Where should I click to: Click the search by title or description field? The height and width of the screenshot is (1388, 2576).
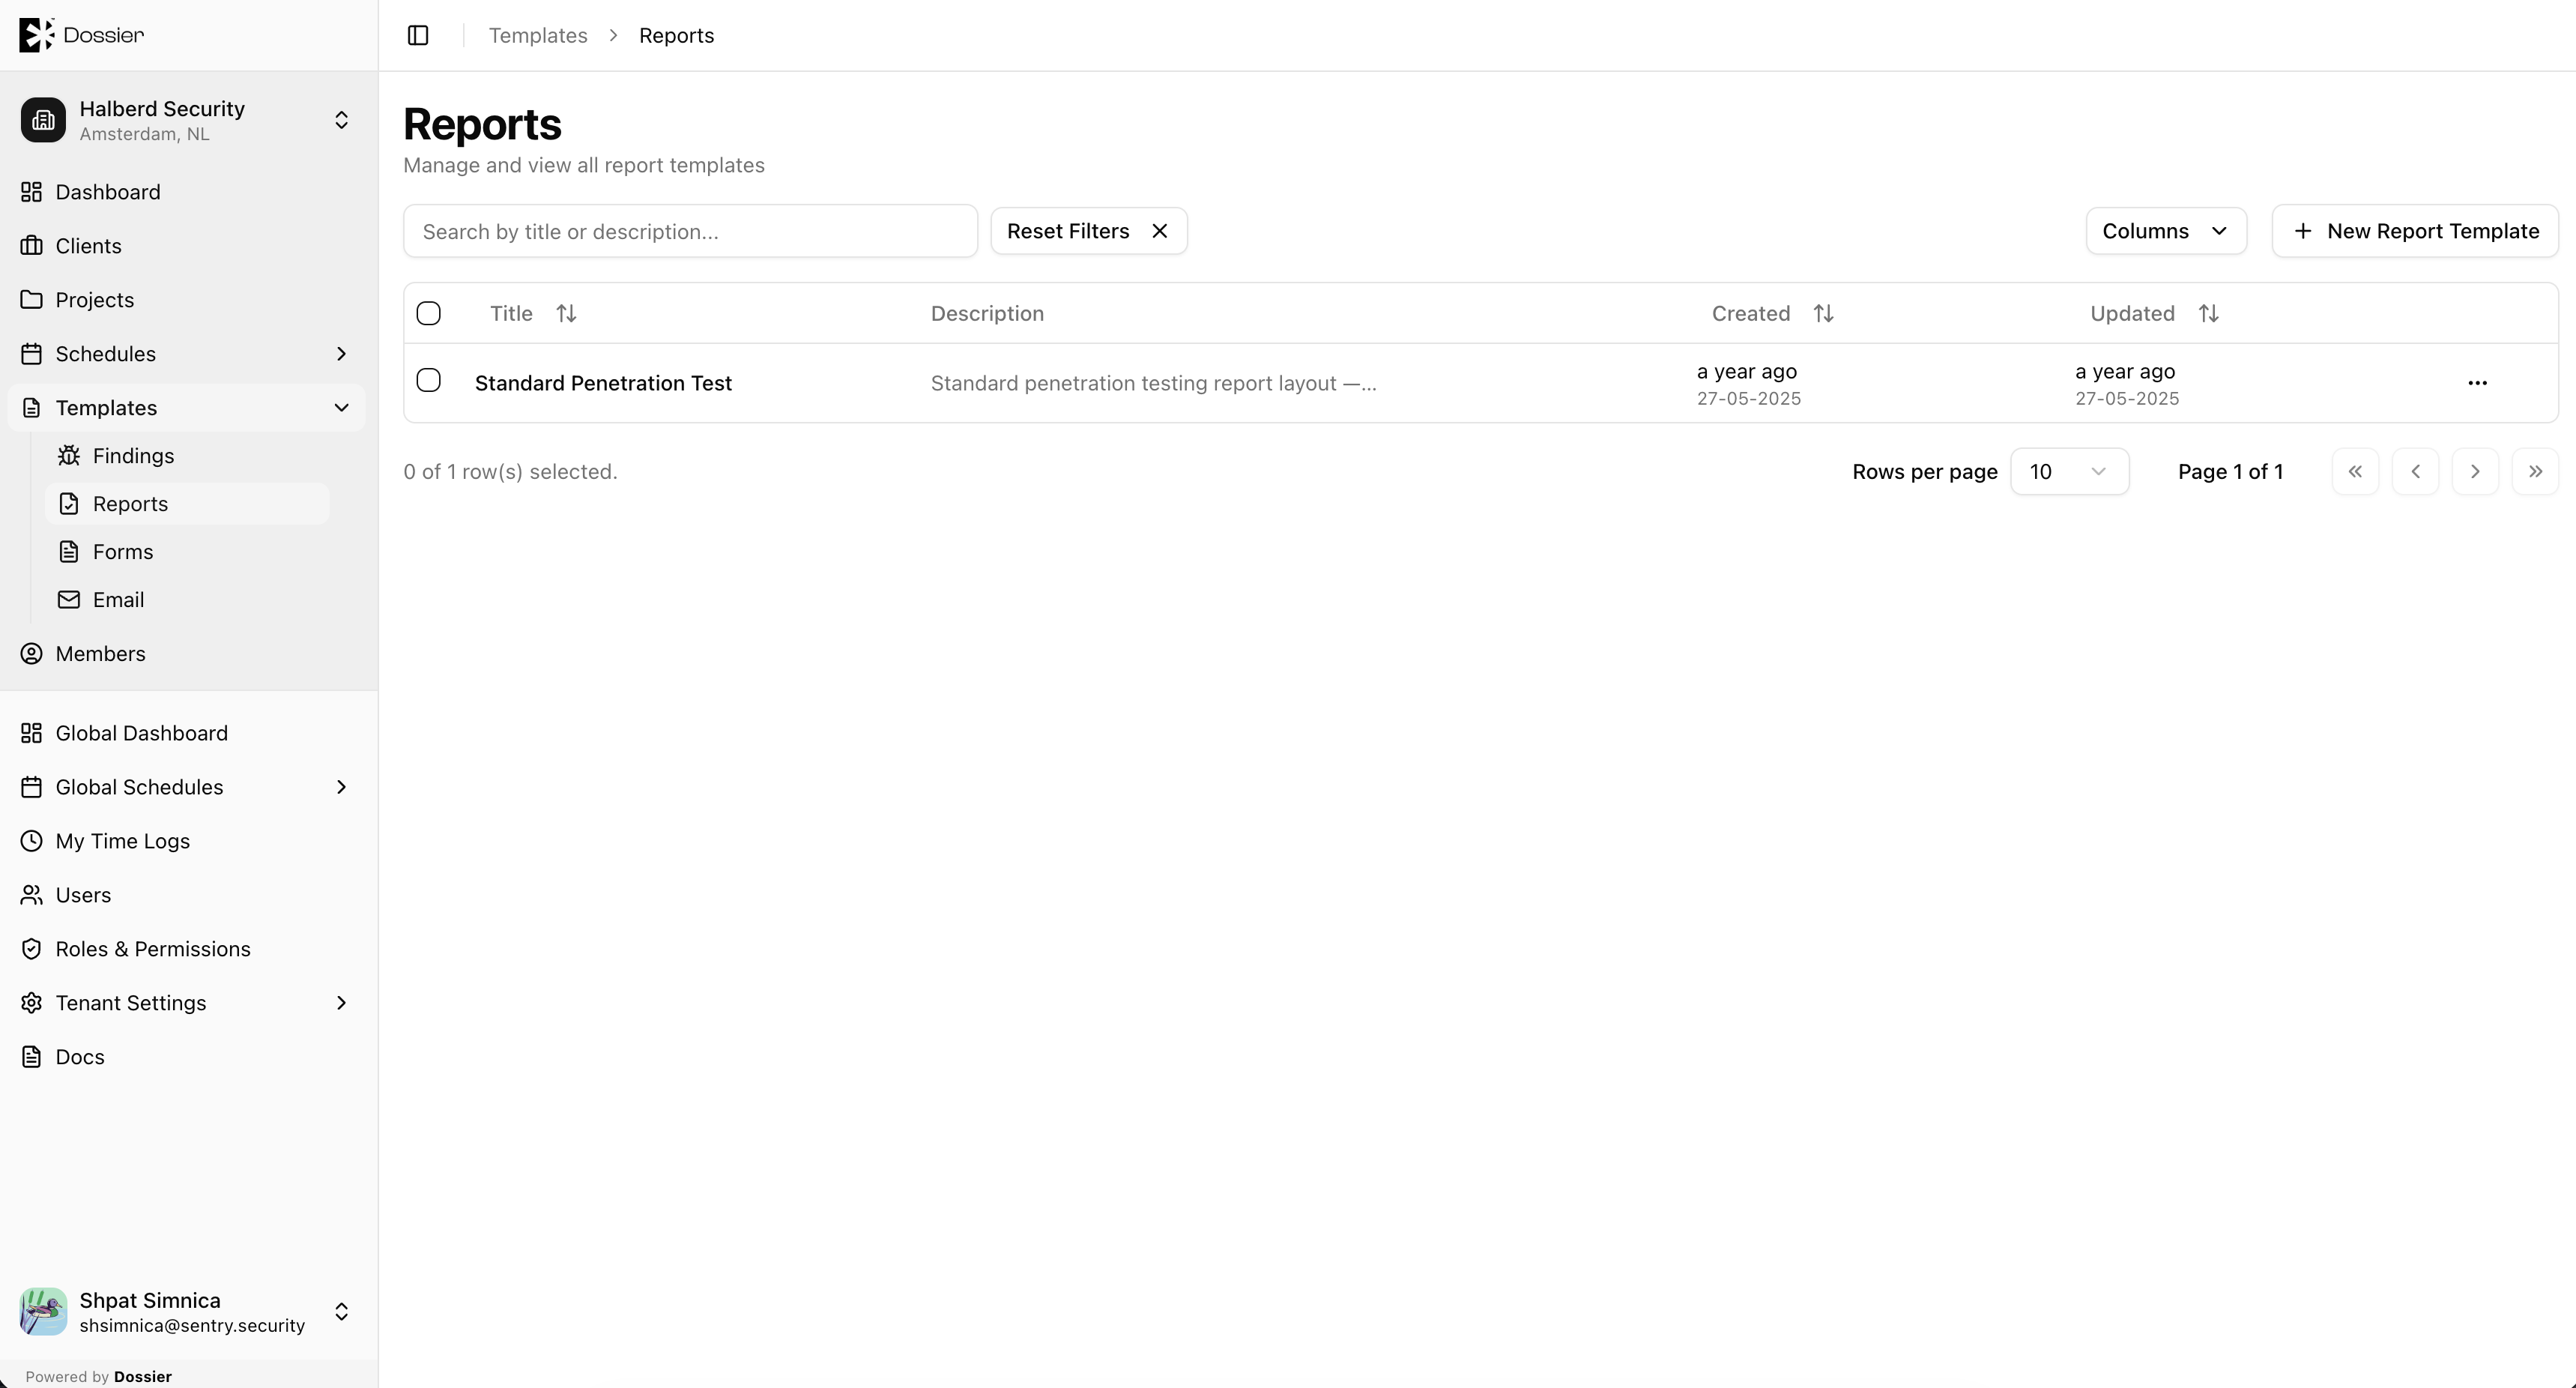690,231
